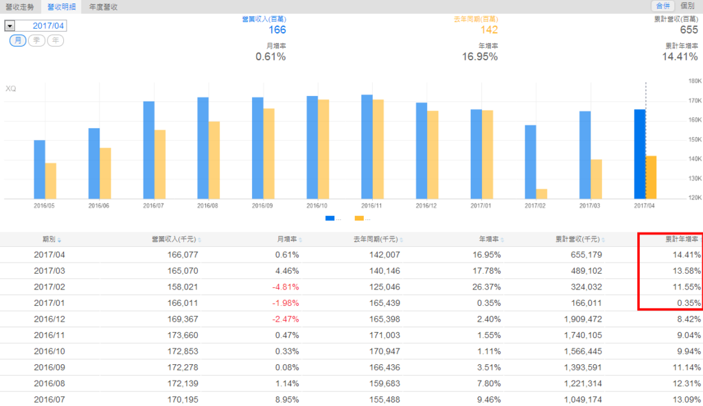This screenshot has width=703, height=406.
Task: Click prior-year value 142,007 in the table
Action: pos(384,255)
